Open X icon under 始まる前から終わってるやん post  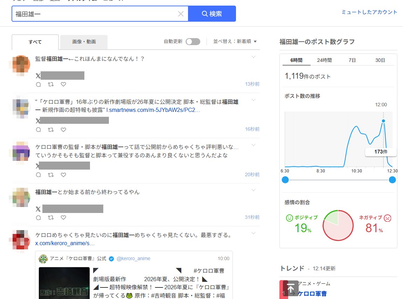point(38,209)
